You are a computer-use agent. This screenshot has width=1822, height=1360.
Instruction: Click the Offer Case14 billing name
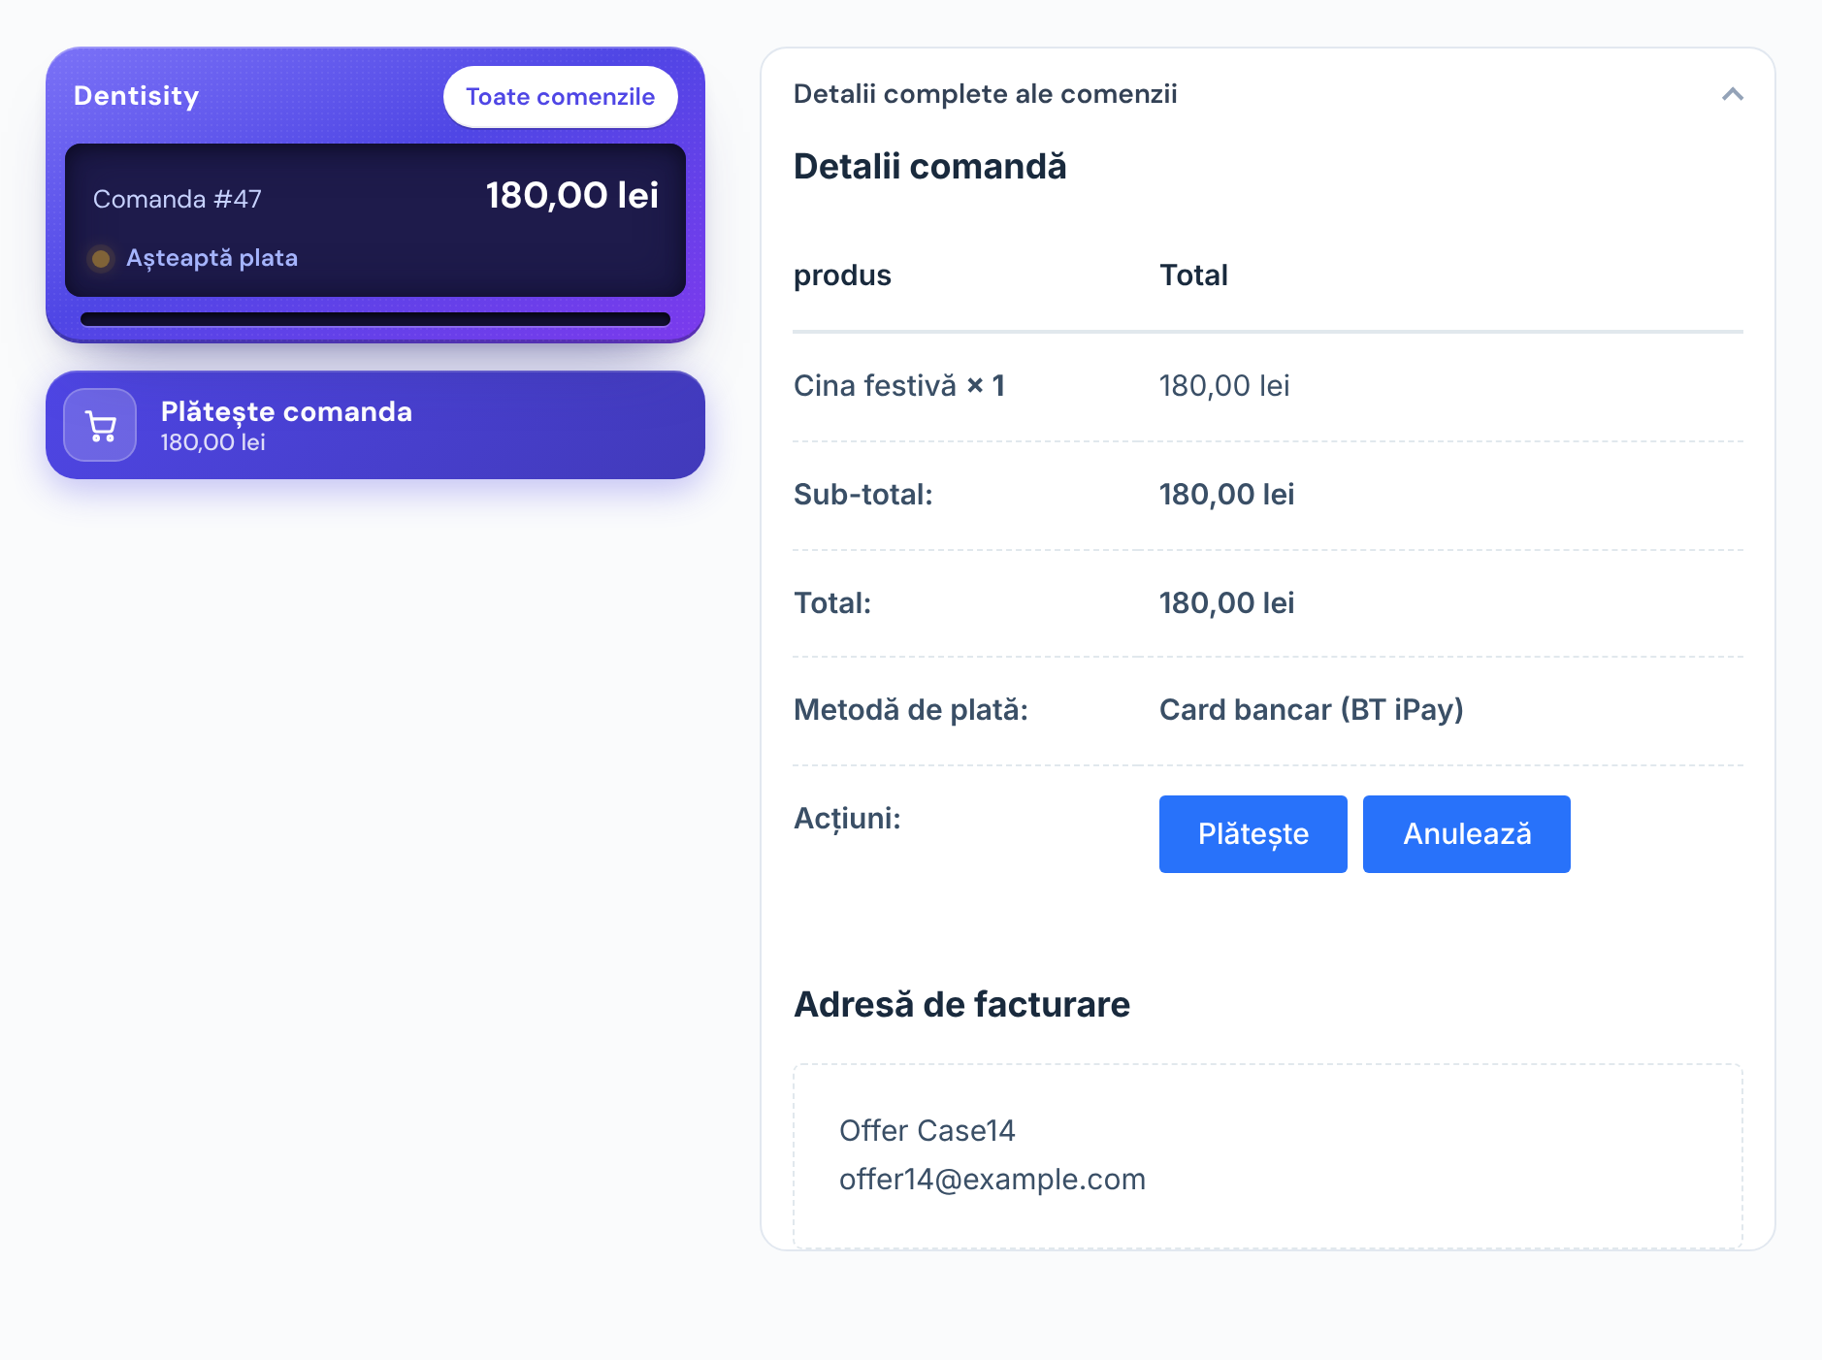(x=927, y=1131)
